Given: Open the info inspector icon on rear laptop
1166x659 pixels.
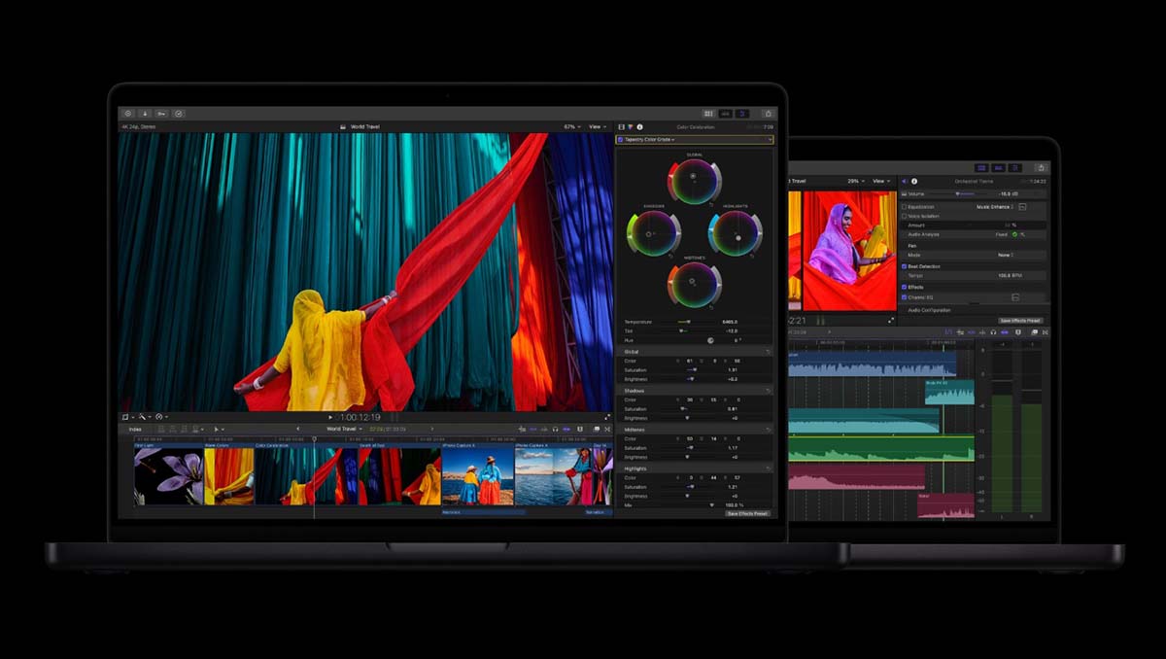Looking at the screenshot, I should click(914, 181).
